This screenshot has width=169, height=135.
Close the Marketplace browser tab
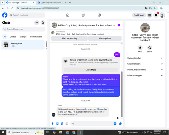(x=65, y=3)
